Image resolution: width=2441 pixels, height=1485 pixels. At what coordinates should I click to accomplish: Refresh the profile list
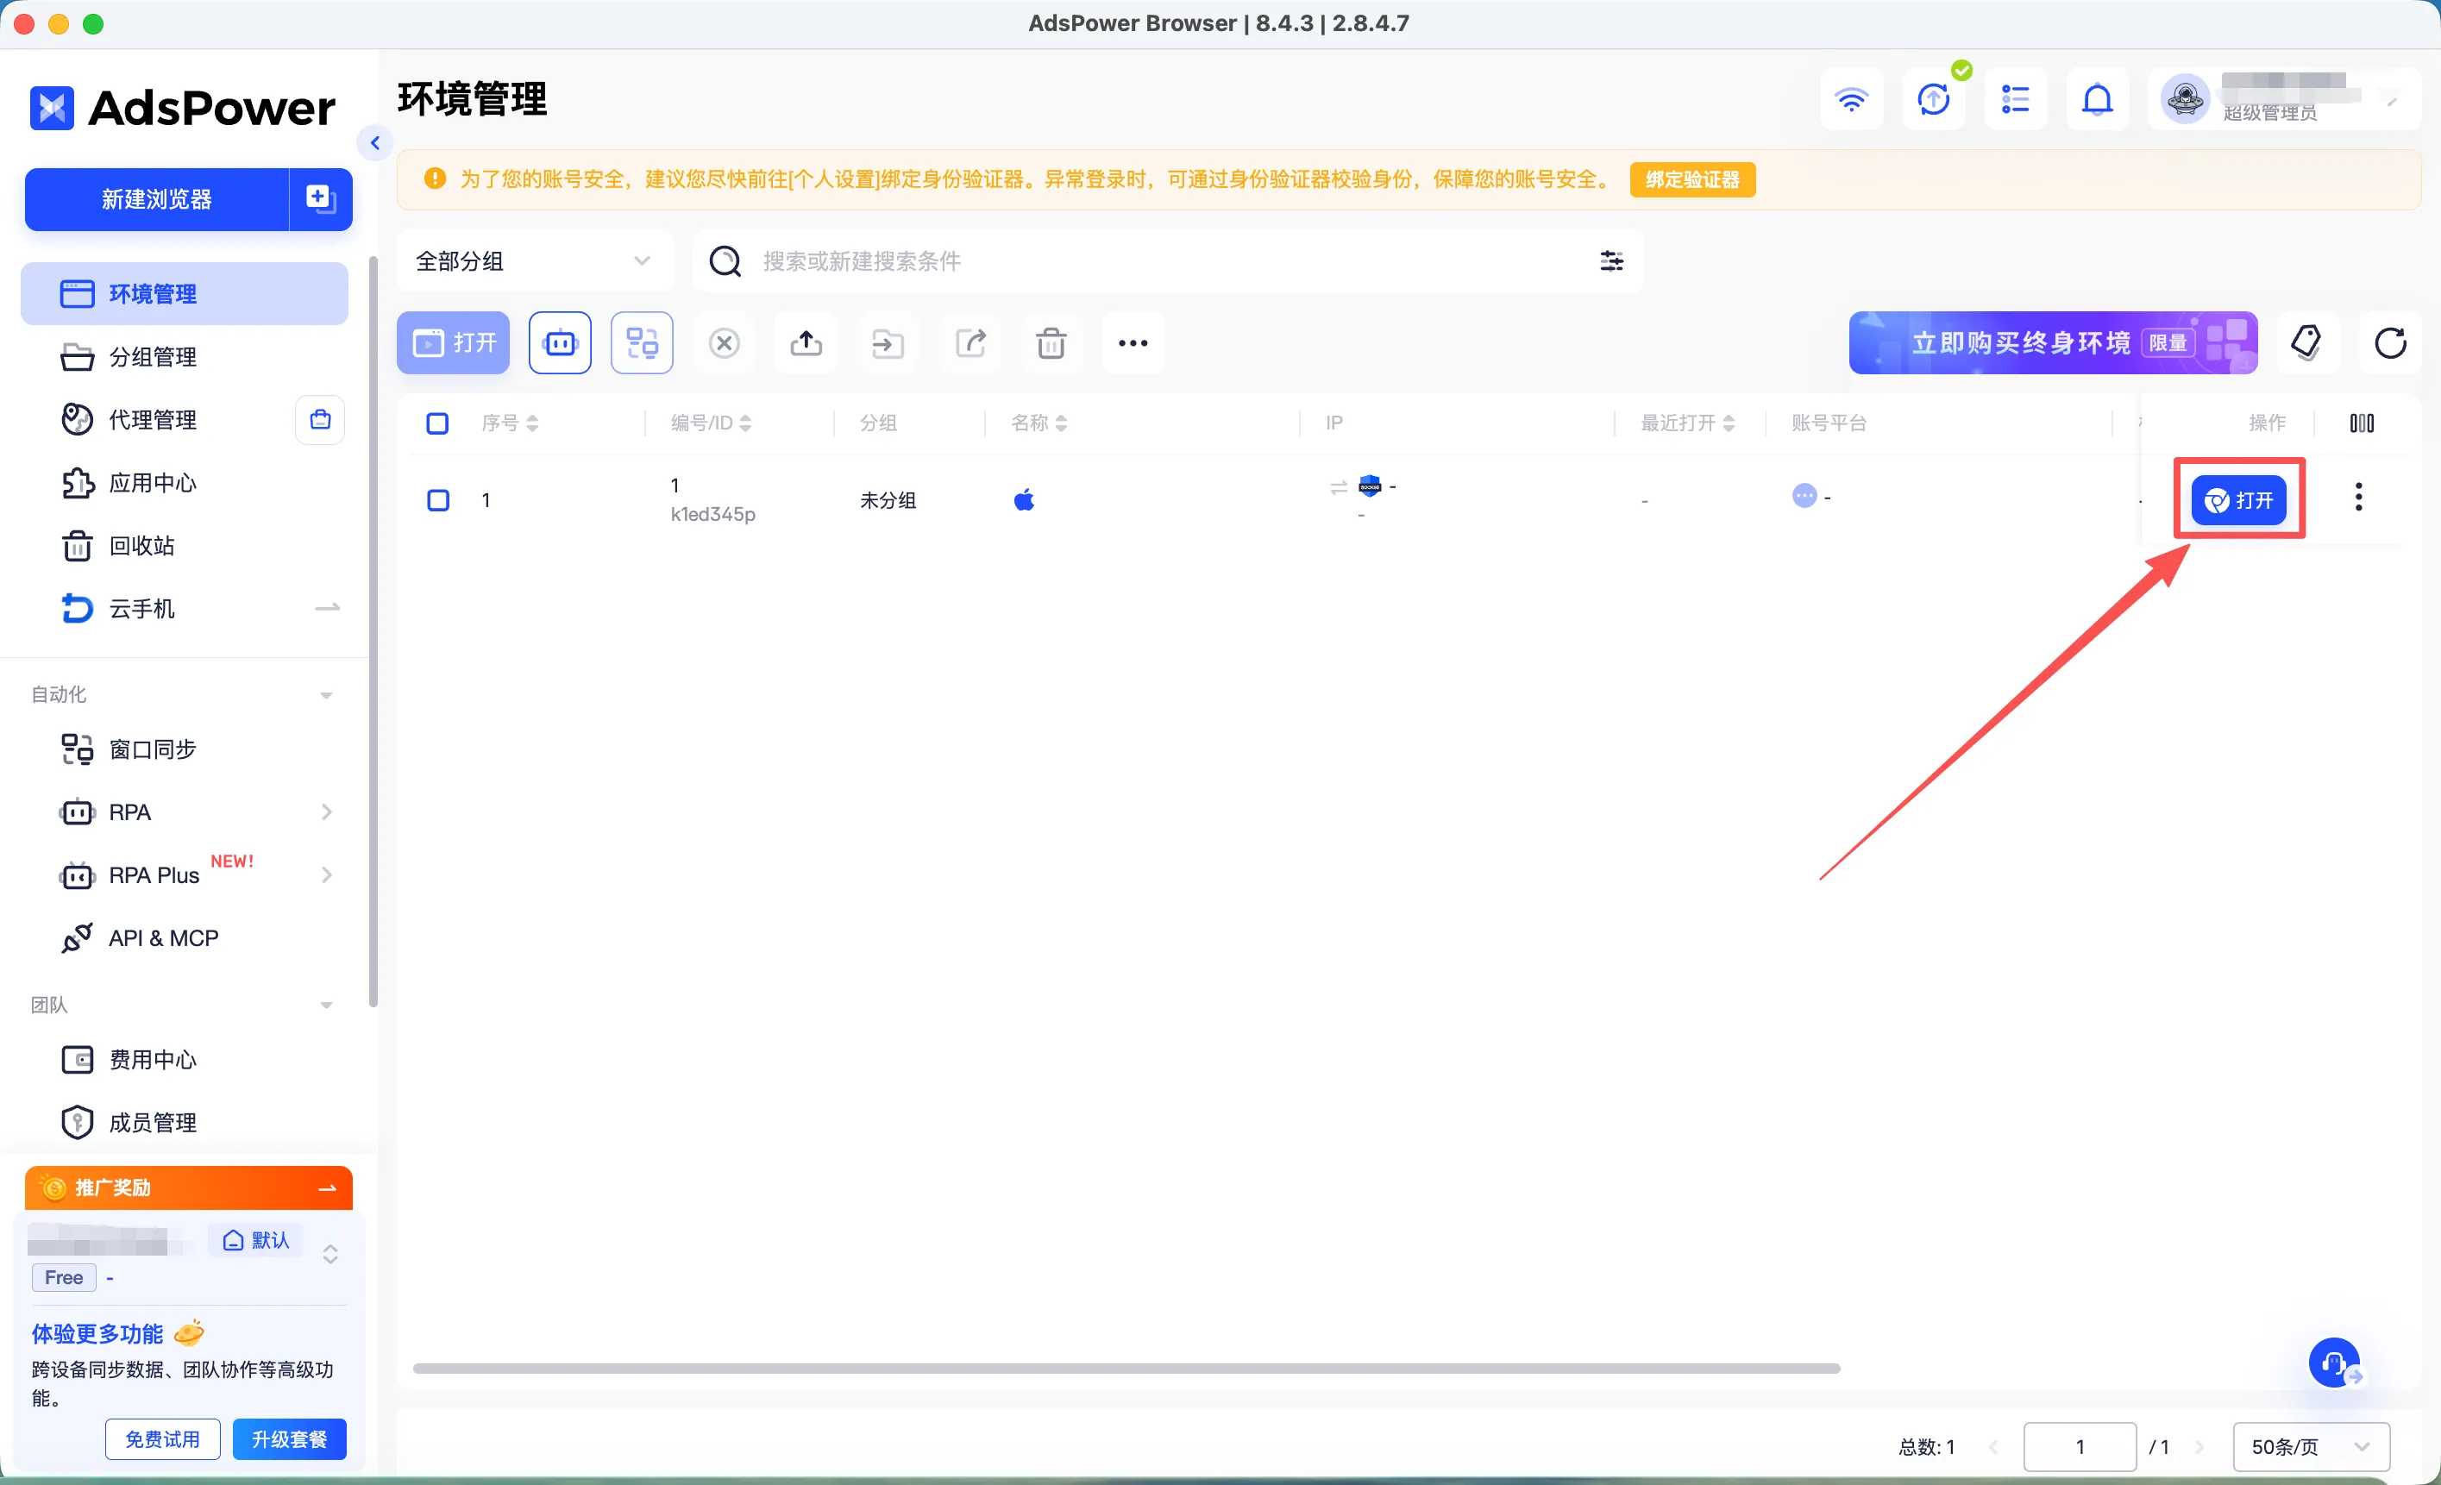[2389, 342]
